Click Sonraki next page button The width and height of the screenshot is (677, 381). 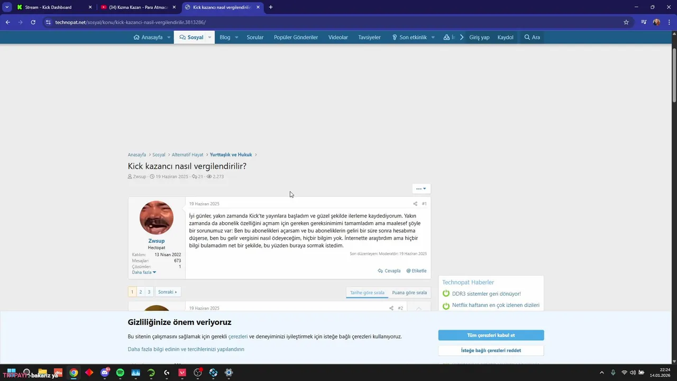tap(168, 292)
